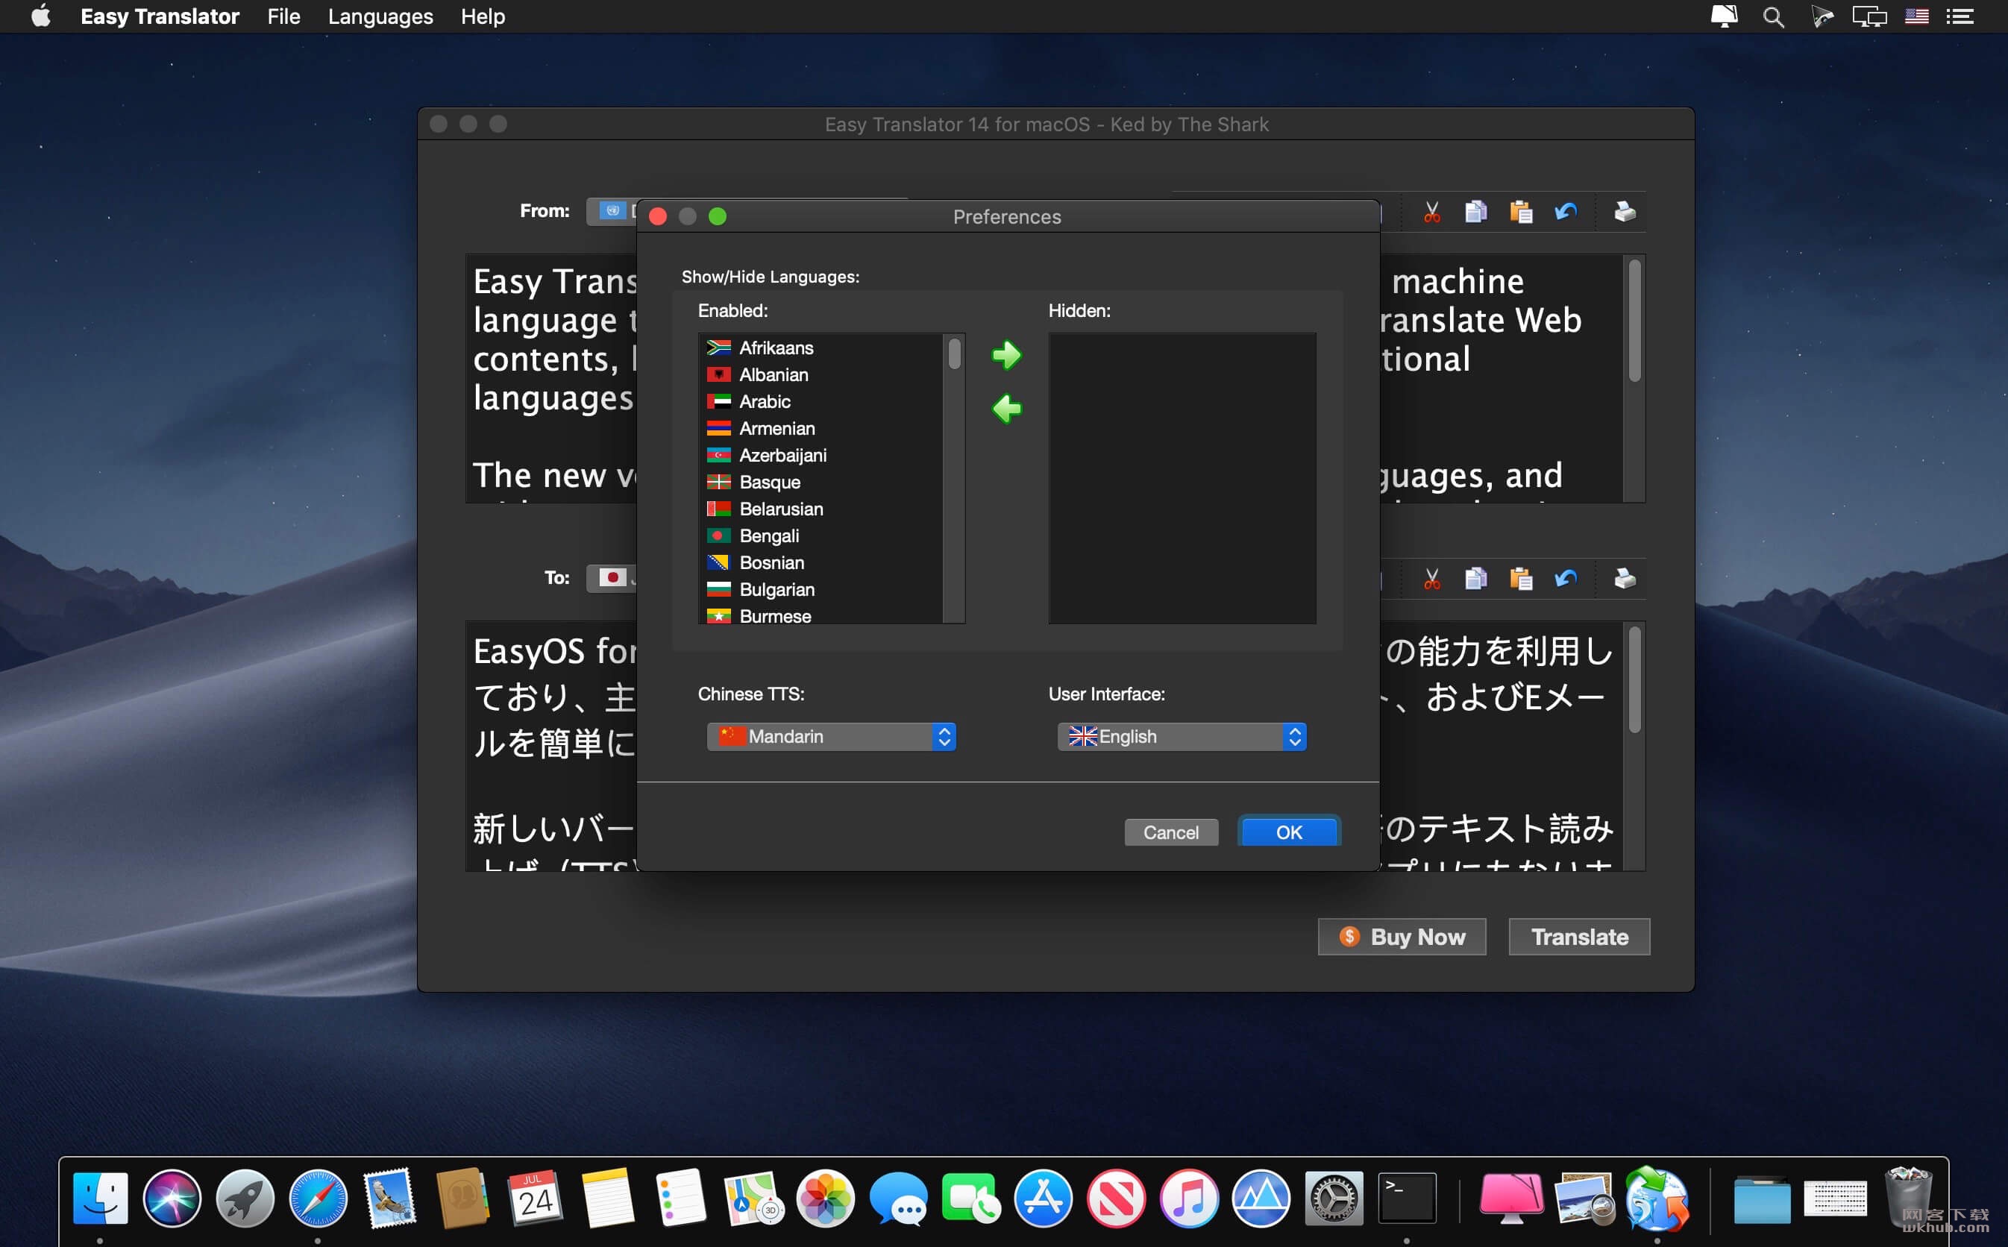Click the print icon in From toolbar
This screenshot has height=1247, width=2008.
[1624, 212]
